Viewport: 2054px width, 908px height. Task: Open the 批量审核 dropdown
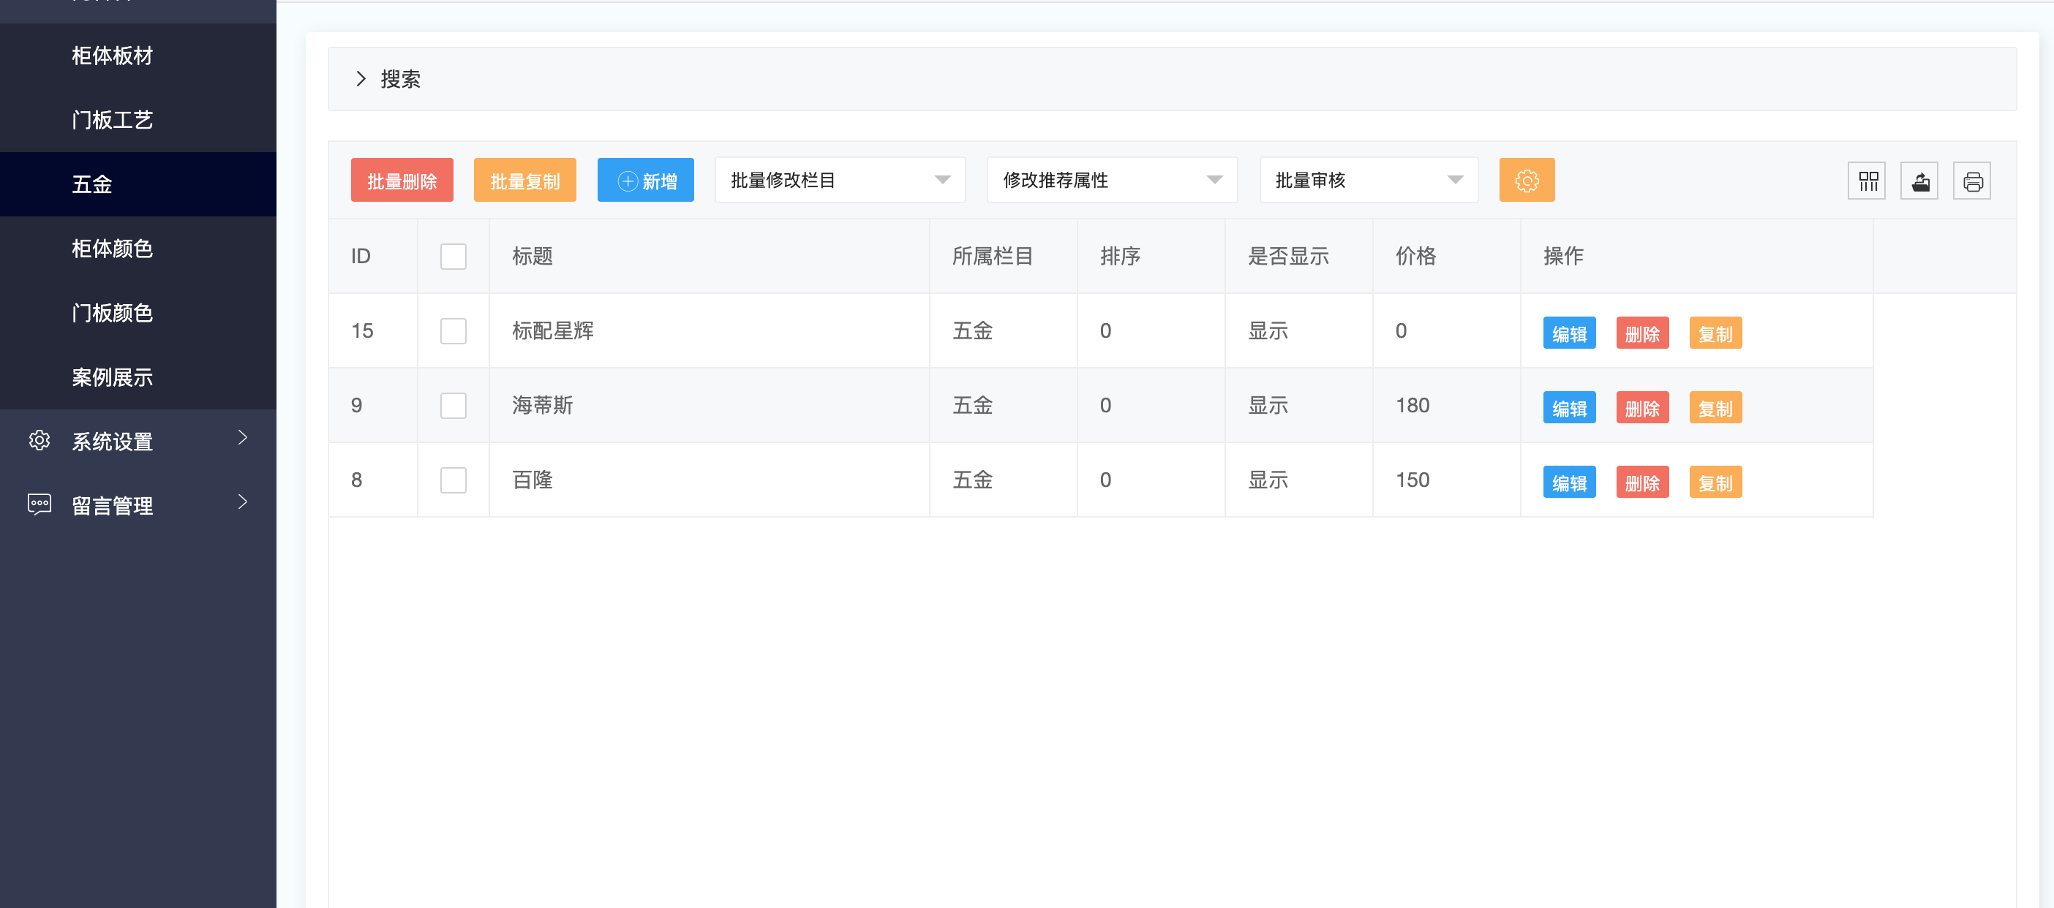click(x=1369, y=180)
